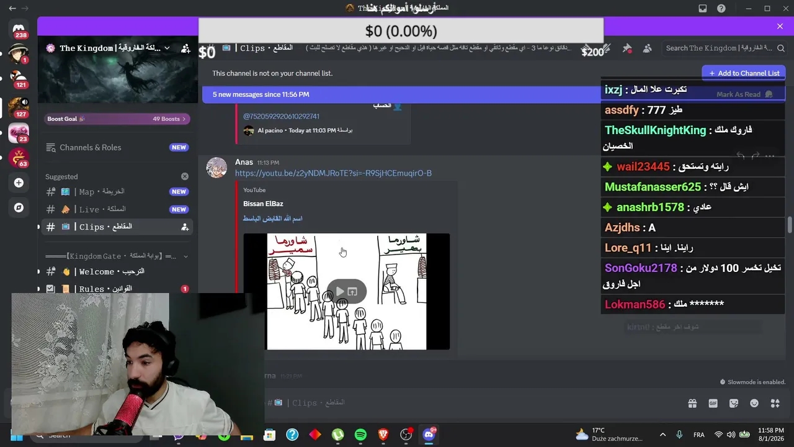Screen dimensions: 794x447
Task: Open embedded video in browser
Action: pyautogui.click(x=352, y=291)
